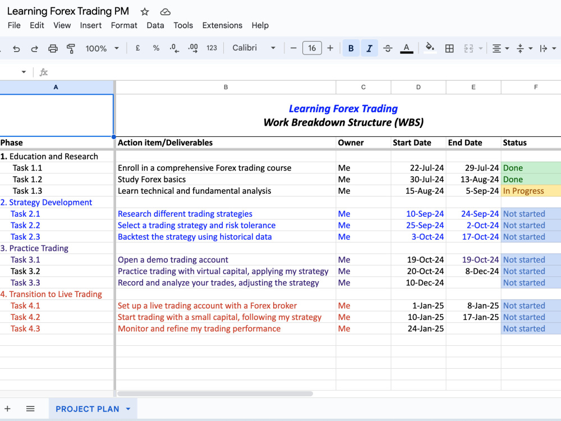The image size is (561, 421).
Task: Open vertical align dropdown
Action: 525,48
